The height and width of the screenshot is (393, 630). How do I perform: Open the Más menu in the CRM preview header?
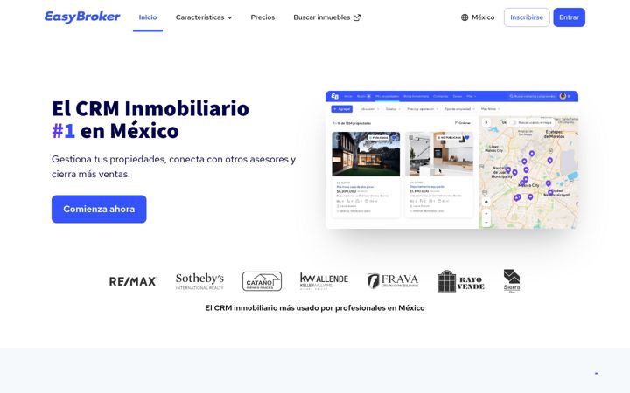coord(471,96)
